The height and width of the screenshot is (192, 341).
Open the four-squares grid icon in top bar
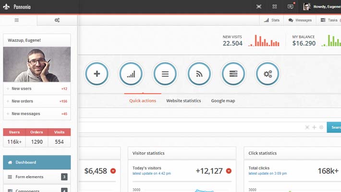tap(275, 7)
